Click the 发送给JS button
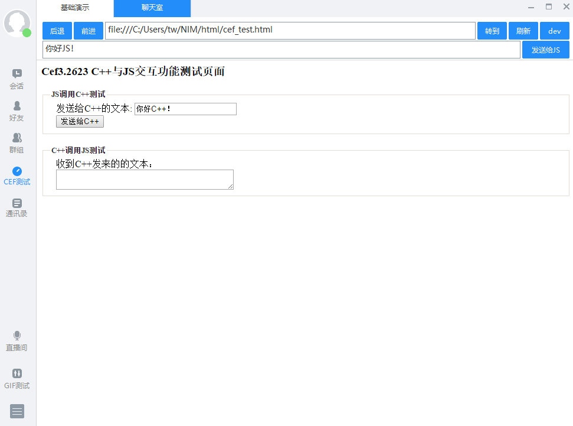 tap(546, 50)
